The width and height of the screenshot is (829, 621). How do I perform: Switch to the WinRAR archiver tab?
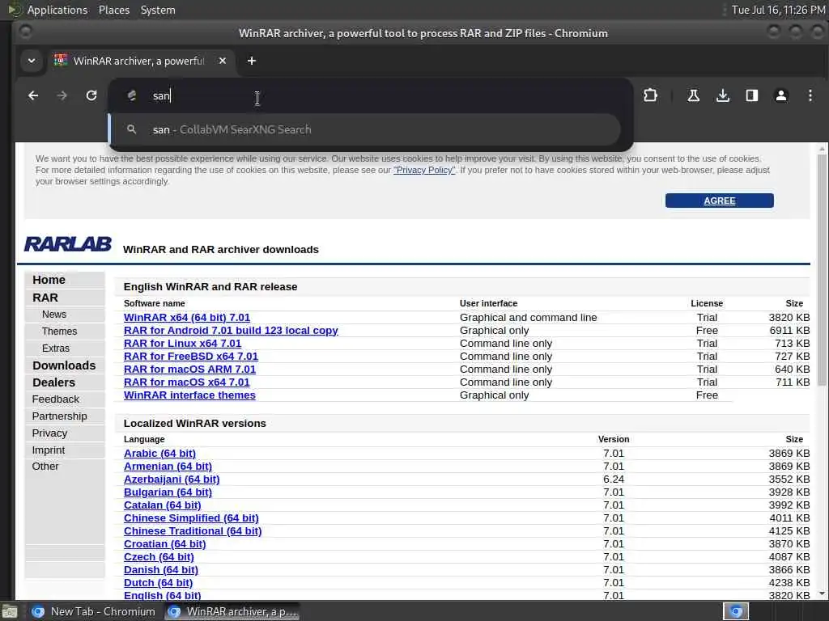pyautogui.click(x=139, y=61)
